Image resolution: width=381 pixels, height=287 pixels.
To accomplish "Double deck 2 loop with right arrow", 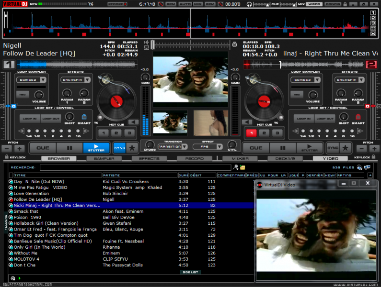I will (360, 131).
